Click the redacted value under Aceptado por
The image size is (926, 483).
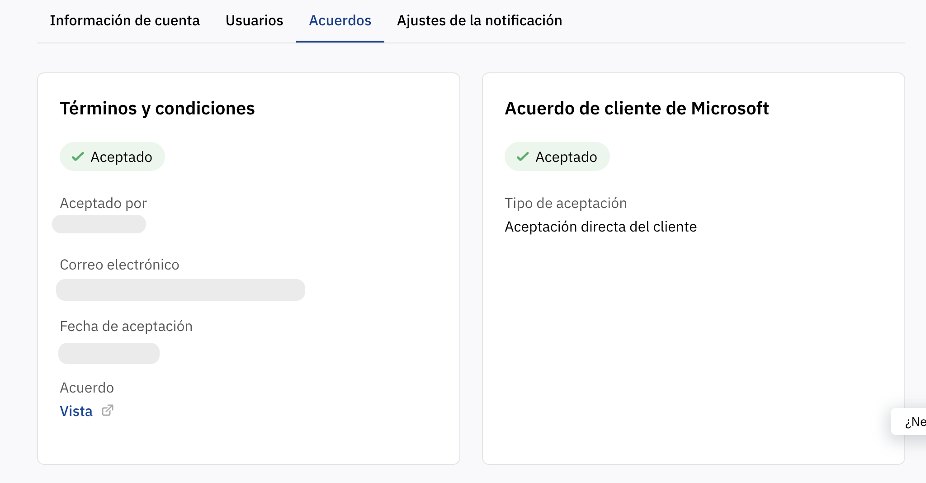[99, 224]
